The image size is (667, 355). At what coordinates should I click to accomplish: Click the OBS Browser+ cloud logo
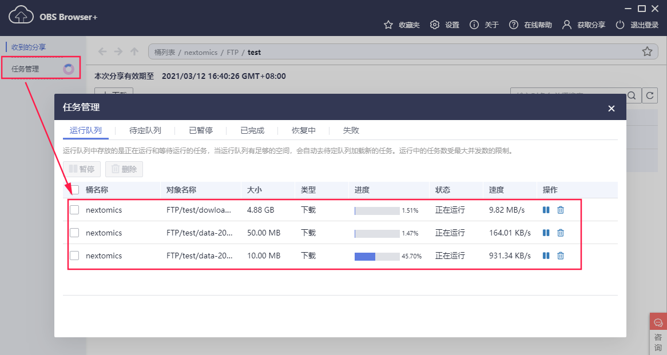coord(21,15)
